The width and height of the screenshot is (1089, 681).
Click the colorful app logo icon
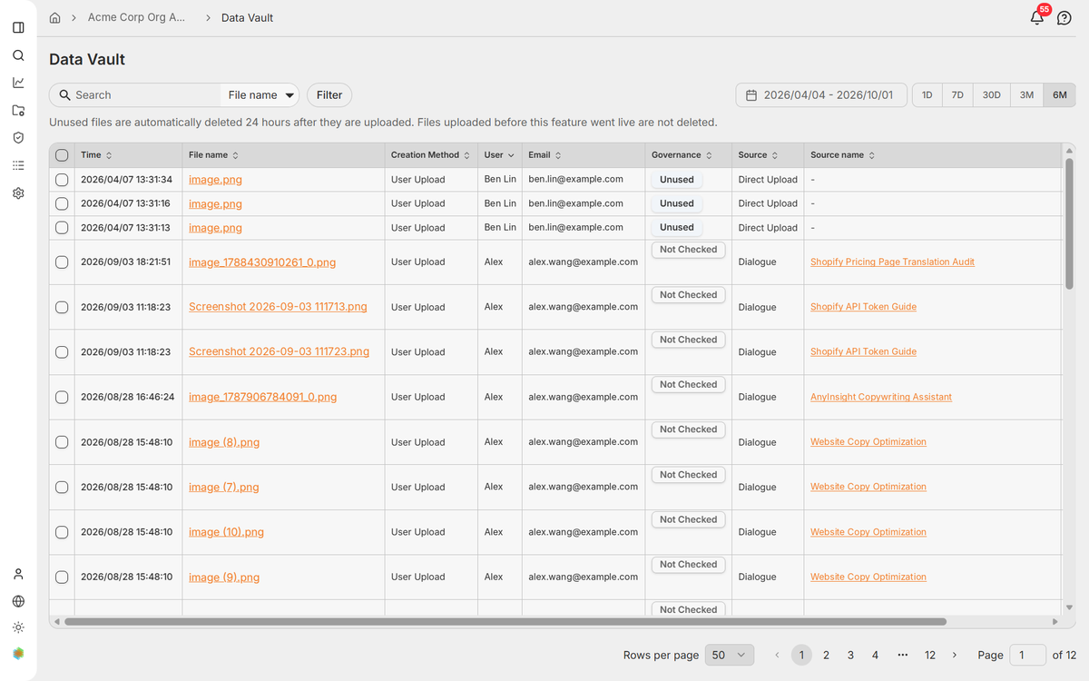(x=18, y=653)
